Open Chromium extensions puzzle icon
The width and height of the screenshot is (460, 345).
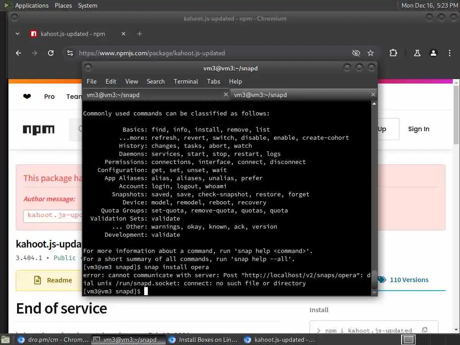(393, 53)
